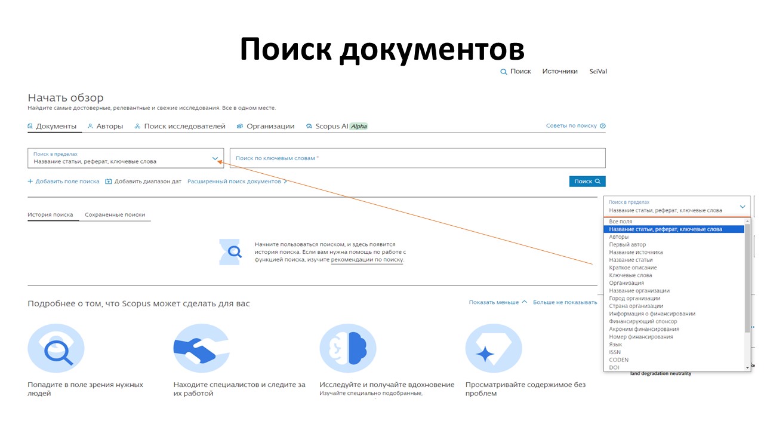Collapse section with Показать меньше

[497, 302]
